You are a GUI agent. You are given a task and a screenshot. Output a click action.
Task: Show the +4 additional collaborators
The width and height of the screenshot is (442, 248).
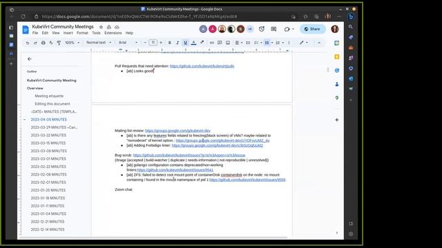(x=250, y=29)
